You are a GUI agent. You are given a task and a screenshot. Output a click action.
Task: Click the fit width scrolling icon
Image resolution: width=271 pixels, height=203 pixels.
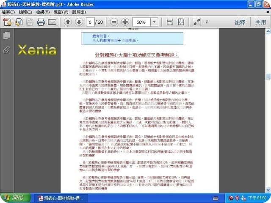click(169, 22)
